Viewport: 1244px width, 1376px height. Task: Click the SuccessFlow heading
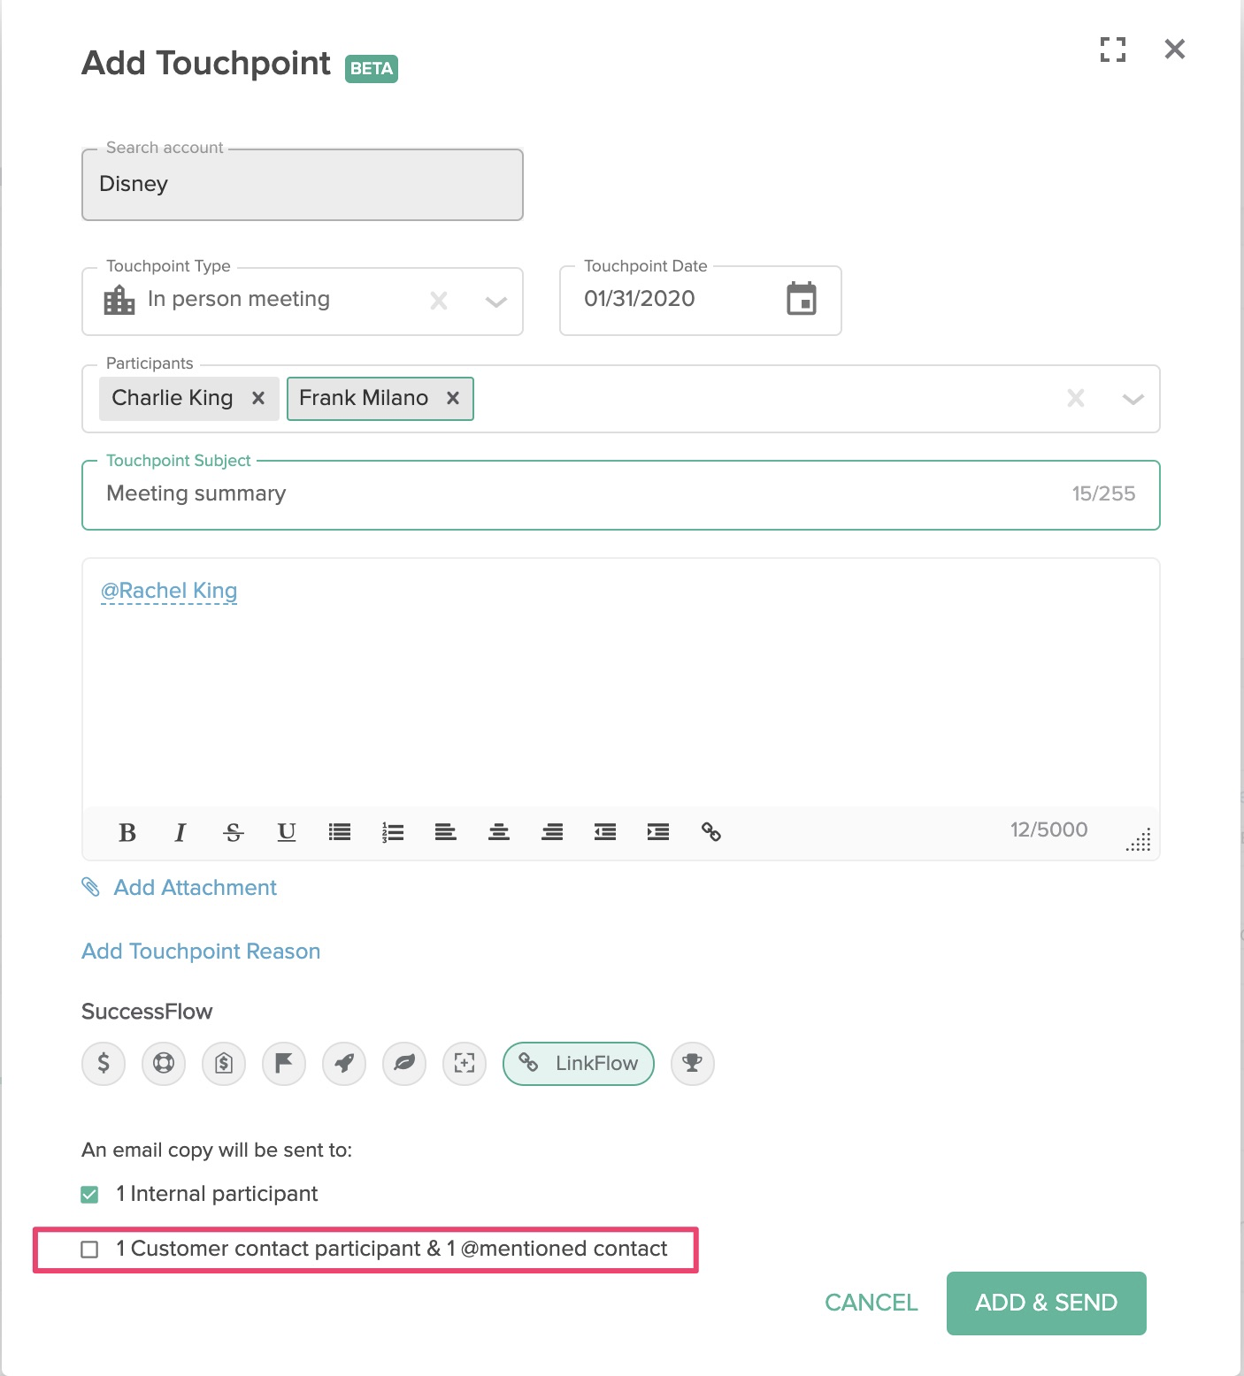(147, 1012)
